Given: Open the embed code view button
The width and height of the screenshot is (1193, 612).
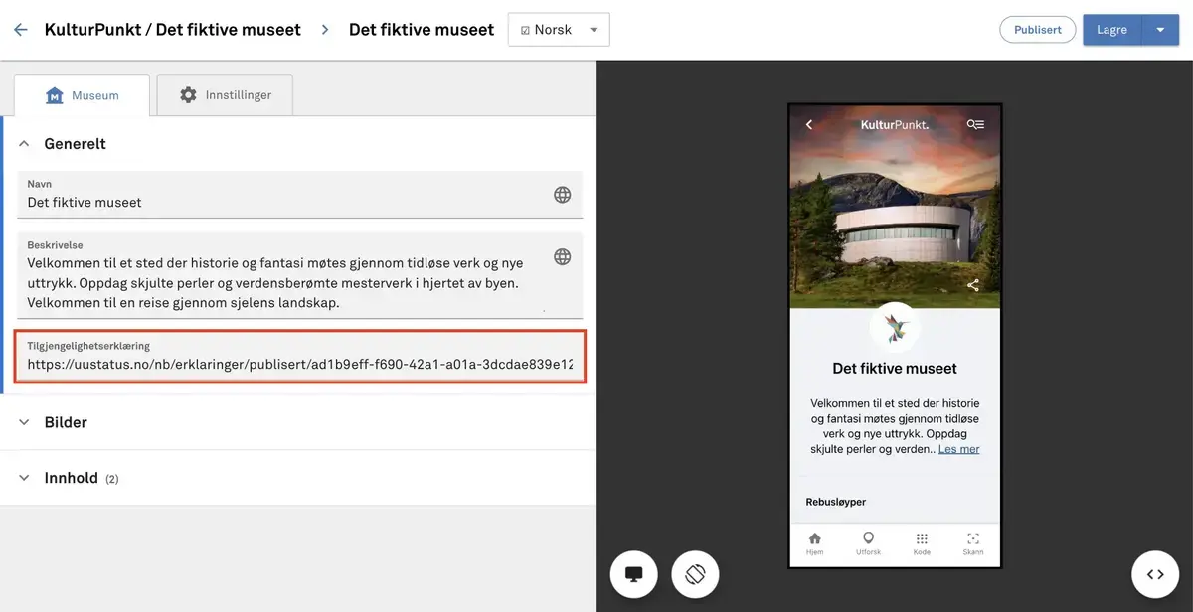Looking at the screenshot, I should click(x=1155, y=574).
